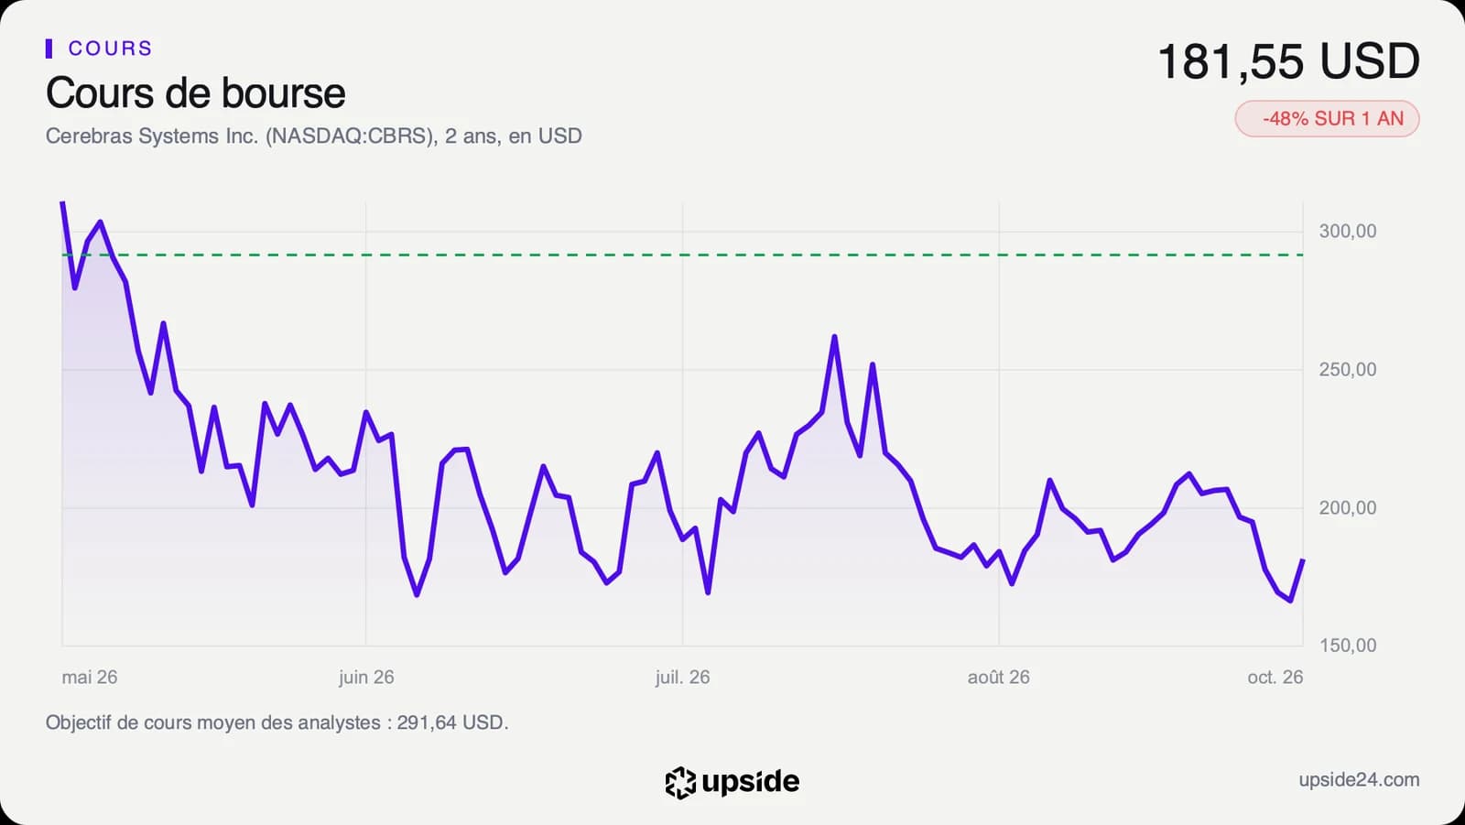The height and width of the screenshot is (825, 1465).
Task: Click the juin 26 x-axis label
Action: coord(366,678)
